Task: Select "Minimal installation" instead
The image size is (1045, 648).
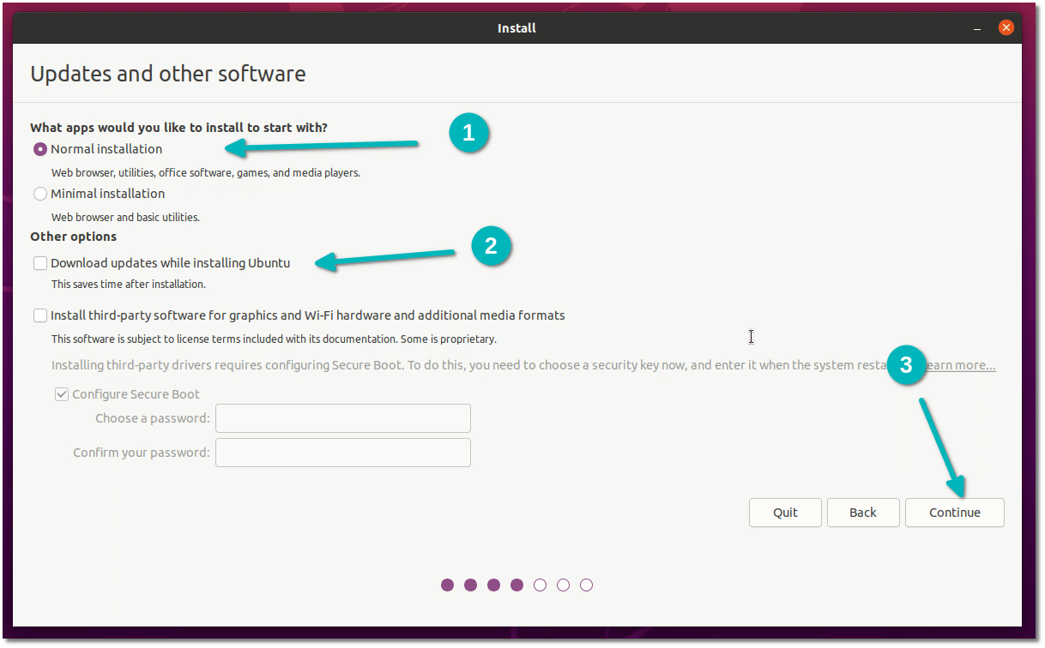Action: coord(39,193)
